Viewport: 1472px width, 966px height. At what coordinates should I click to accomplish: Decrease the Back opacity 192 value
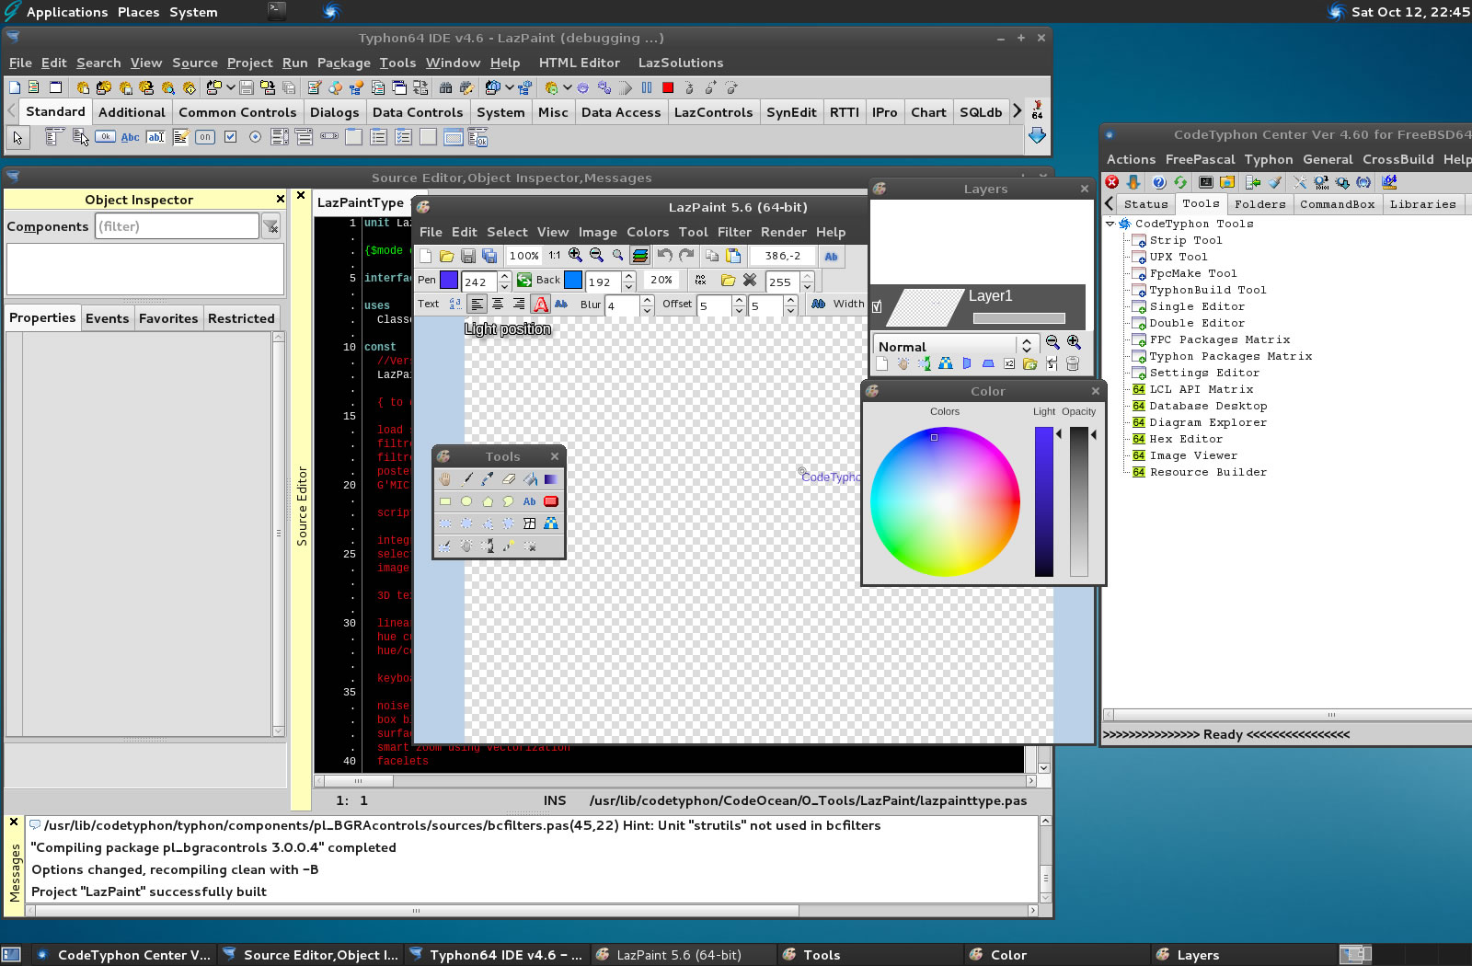[629, 286]
